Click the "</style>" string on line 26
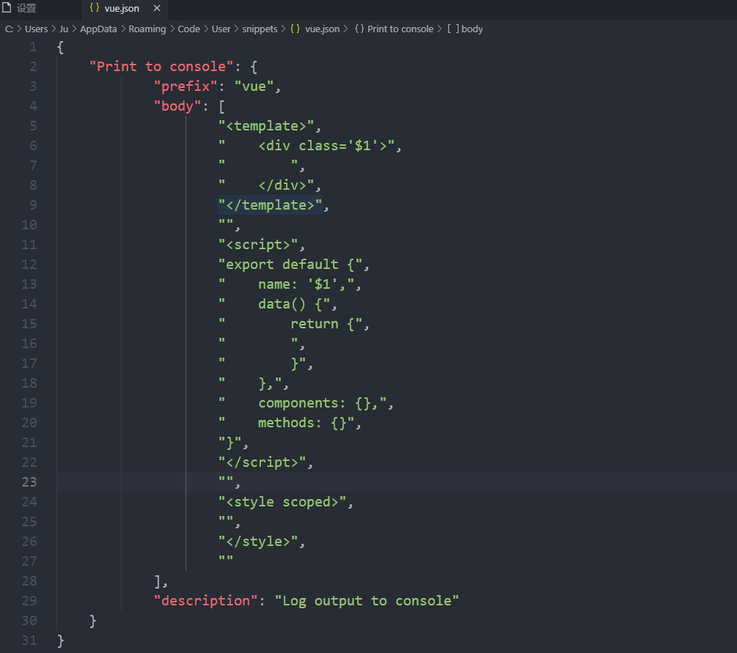Screen dimensions: 737x653 coord(258,541)
